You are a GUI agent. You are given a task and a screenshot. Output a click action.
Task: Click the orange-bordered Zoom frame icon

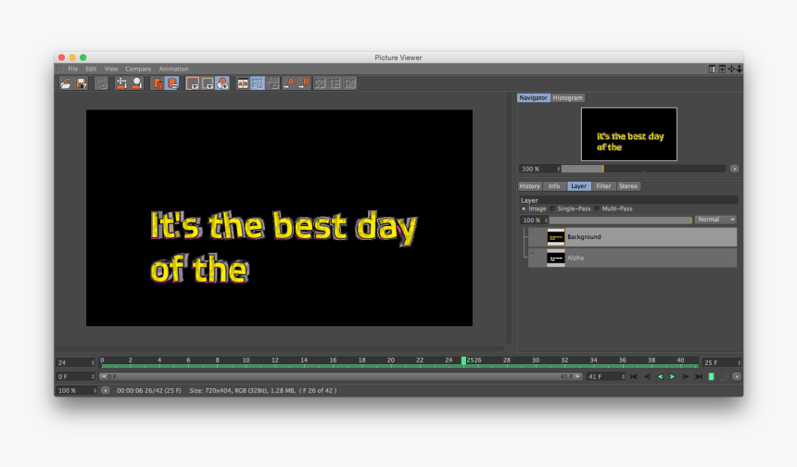tap(208, 83)
